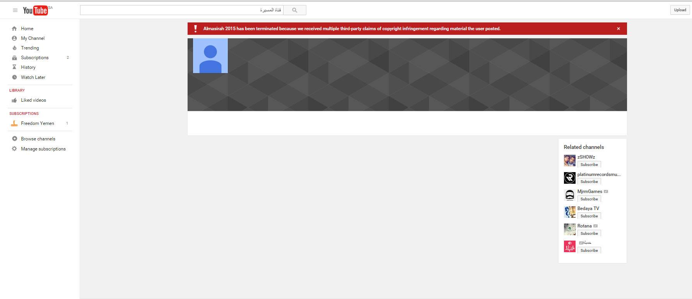692x299 pixels.
Task: Open platinumrecordsmu channel thumbnail
Action: pyautogui.click(x=569, y=178)
